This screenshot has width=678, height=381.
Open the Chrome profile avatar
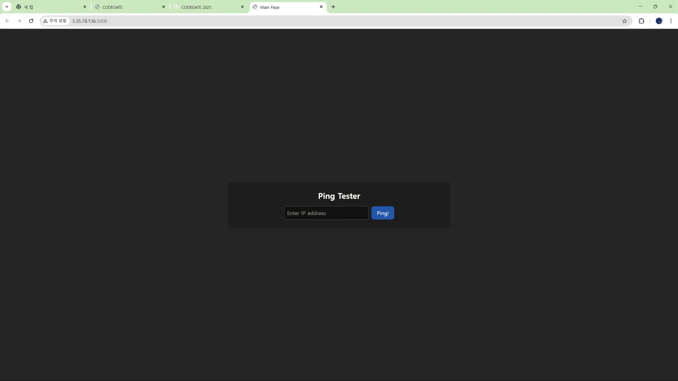point(659,21)
